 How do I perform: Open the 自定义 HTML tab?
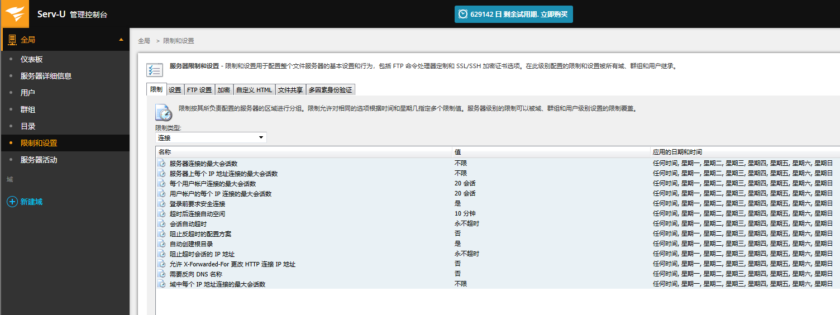(254, 90)
